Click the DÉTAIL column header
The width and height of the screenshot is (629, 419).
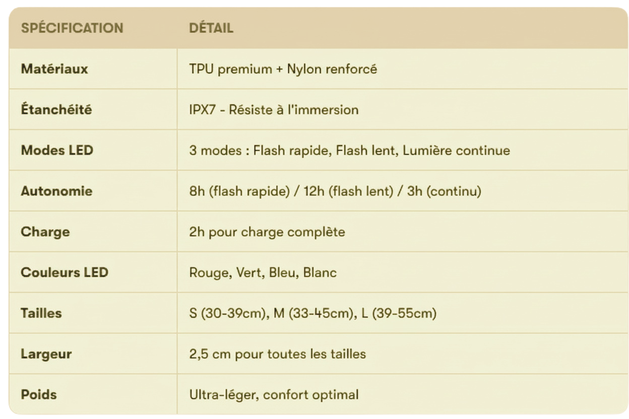[x=211, y=28]
